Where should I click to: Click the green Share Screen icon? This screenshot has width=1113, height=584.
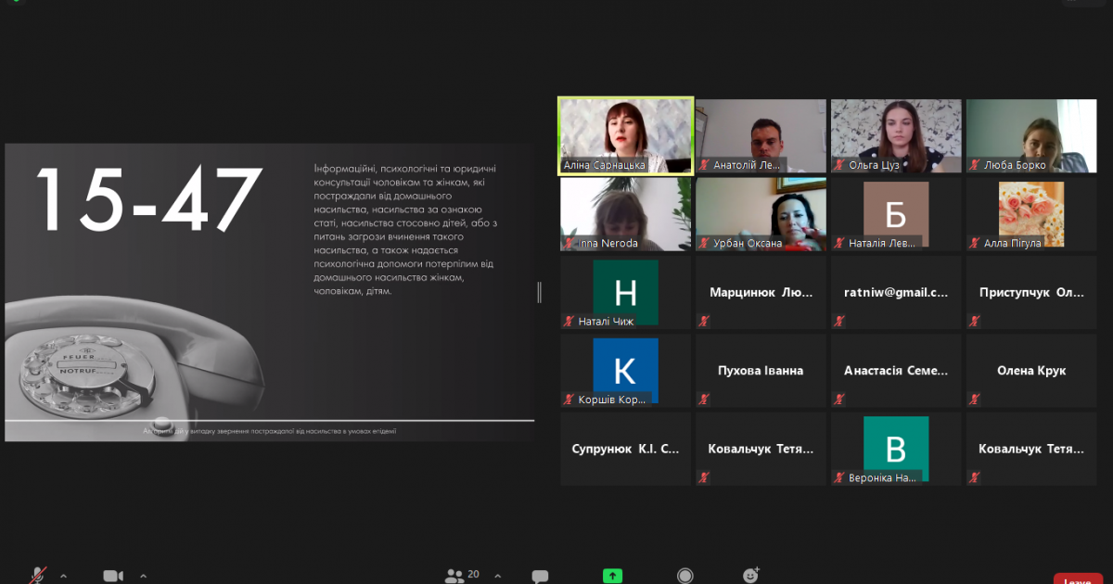612,576
